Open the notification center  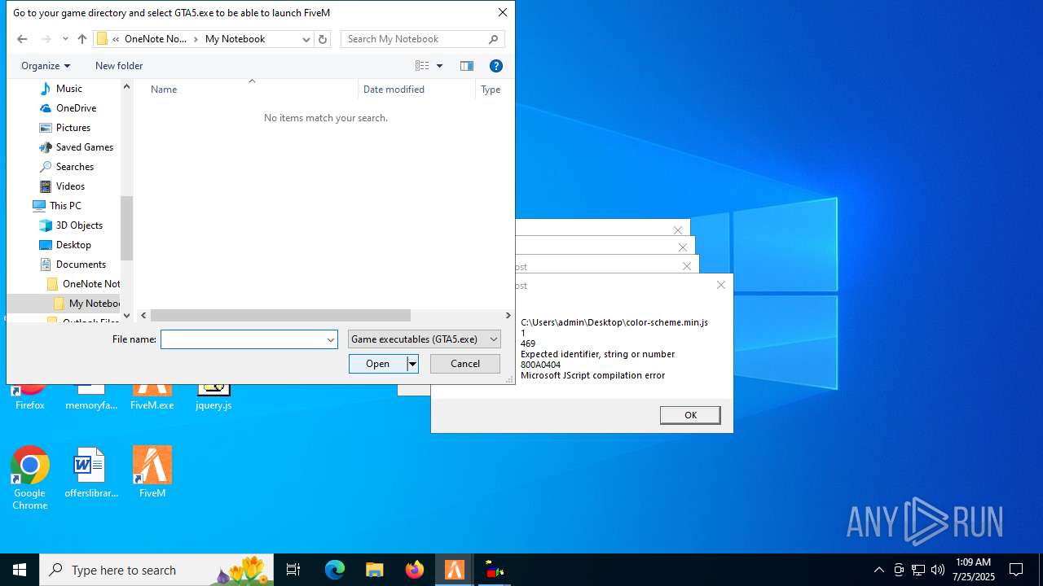click(x=1016, y=570)
